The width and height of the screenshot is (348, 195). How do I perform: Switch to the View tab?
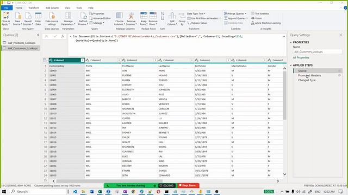(67, 8)
